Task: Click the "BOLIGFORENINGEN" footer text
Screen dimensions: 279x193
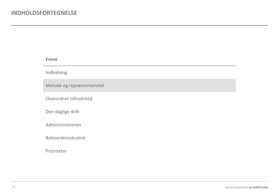Action: (x=236, y=187)
